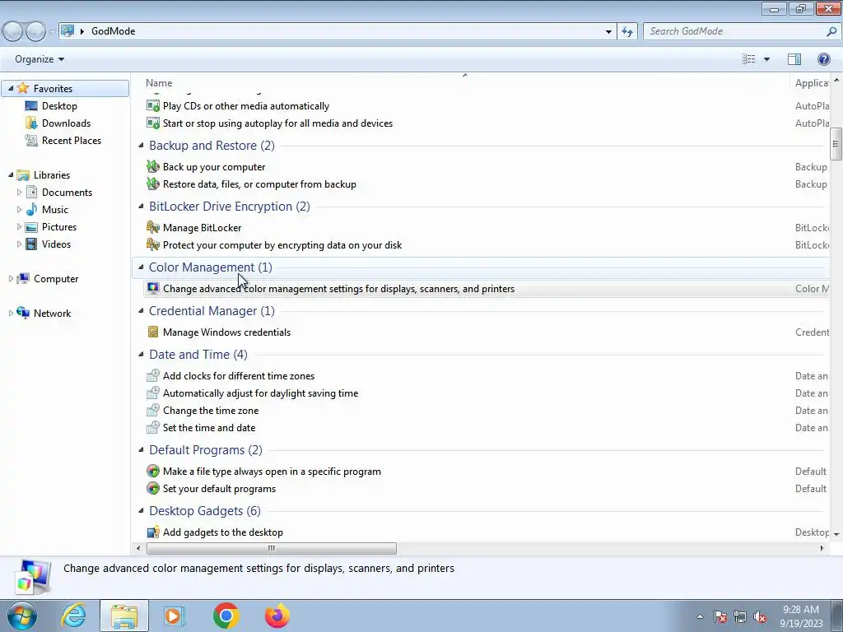Click the color management monitor icon in list

click(x=153, y=289)
